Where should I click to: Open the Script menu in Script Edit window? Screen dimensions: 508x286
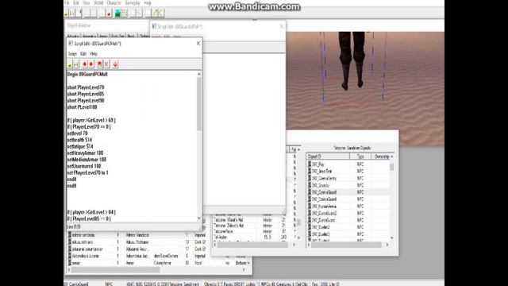tap(72, 54)
